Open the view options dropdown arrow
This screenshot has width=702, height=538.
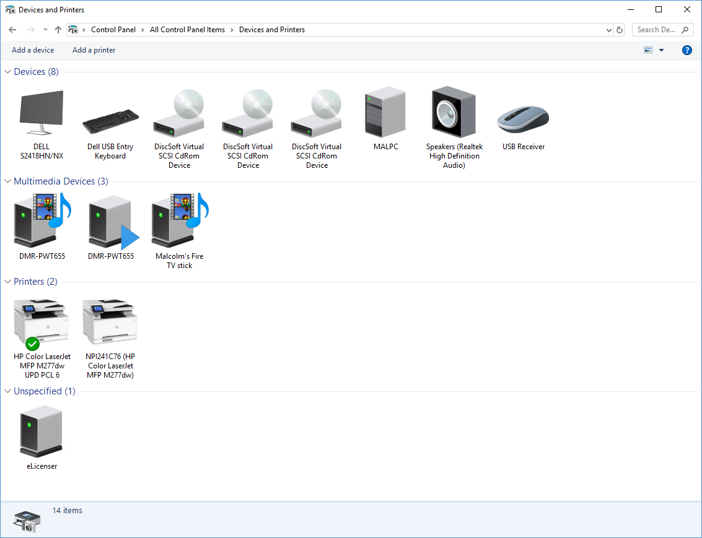click(x=661, y=50)
